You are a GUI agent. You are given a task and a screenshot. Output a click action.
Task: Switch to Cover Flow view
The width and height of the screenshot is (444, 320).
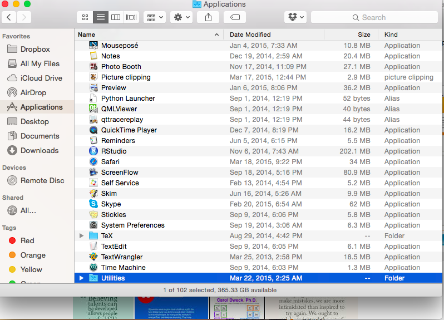pos(131,18)
